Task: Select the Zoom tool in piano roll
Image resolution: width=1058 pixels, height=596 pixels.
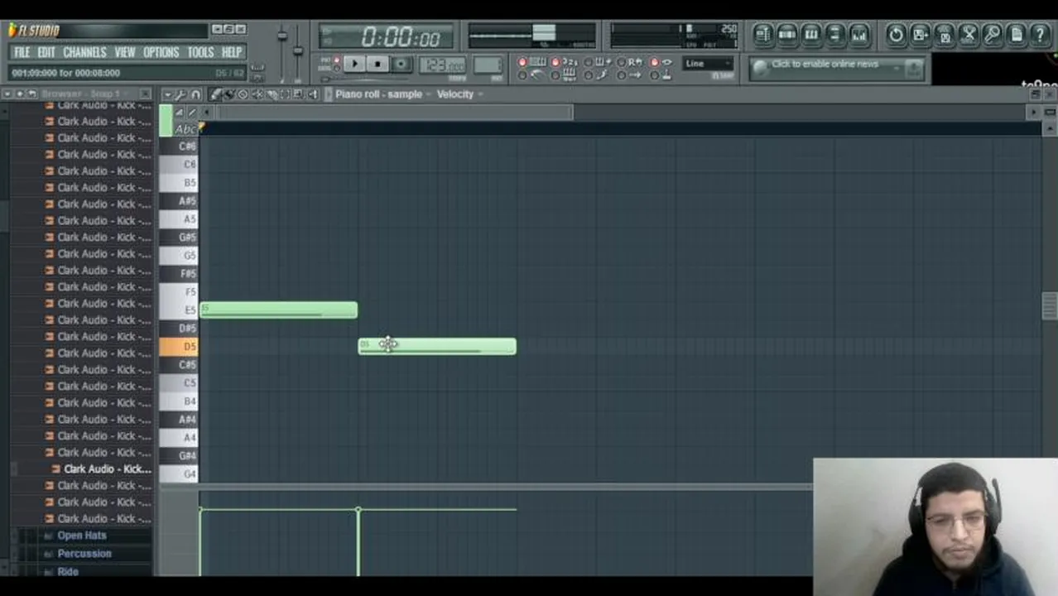Action: 298,94
